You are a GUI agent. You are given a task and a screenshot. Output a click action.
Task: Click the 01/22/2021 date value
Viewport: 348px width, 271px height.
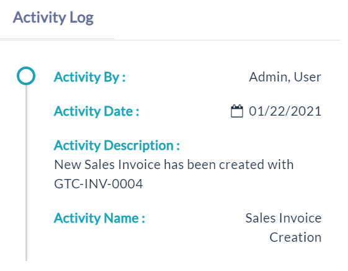pos(285,111)
